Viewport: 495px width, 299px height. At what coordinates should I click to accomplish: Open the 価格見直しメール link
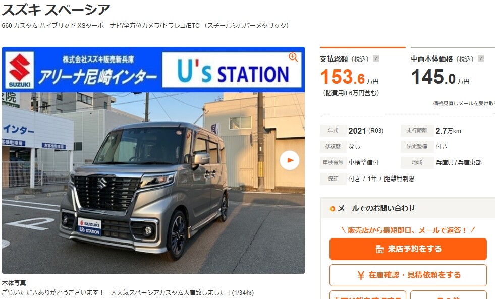point(464,103)
